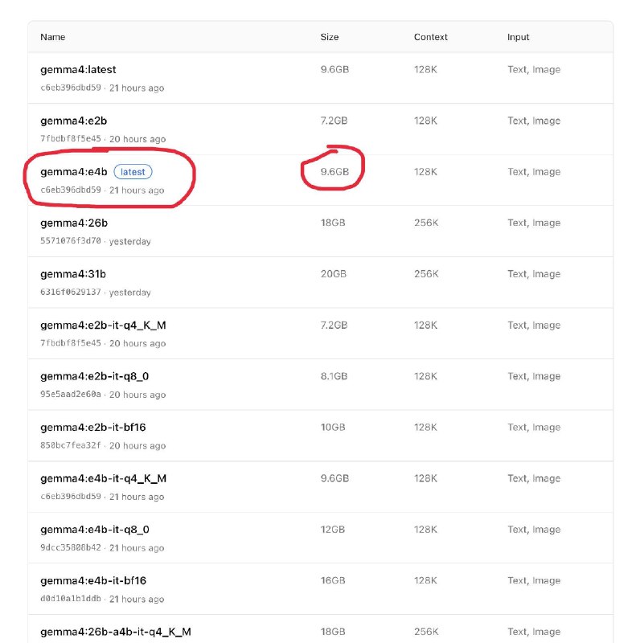
Task: Click the Size column header
Action: [x=329, y=37]
